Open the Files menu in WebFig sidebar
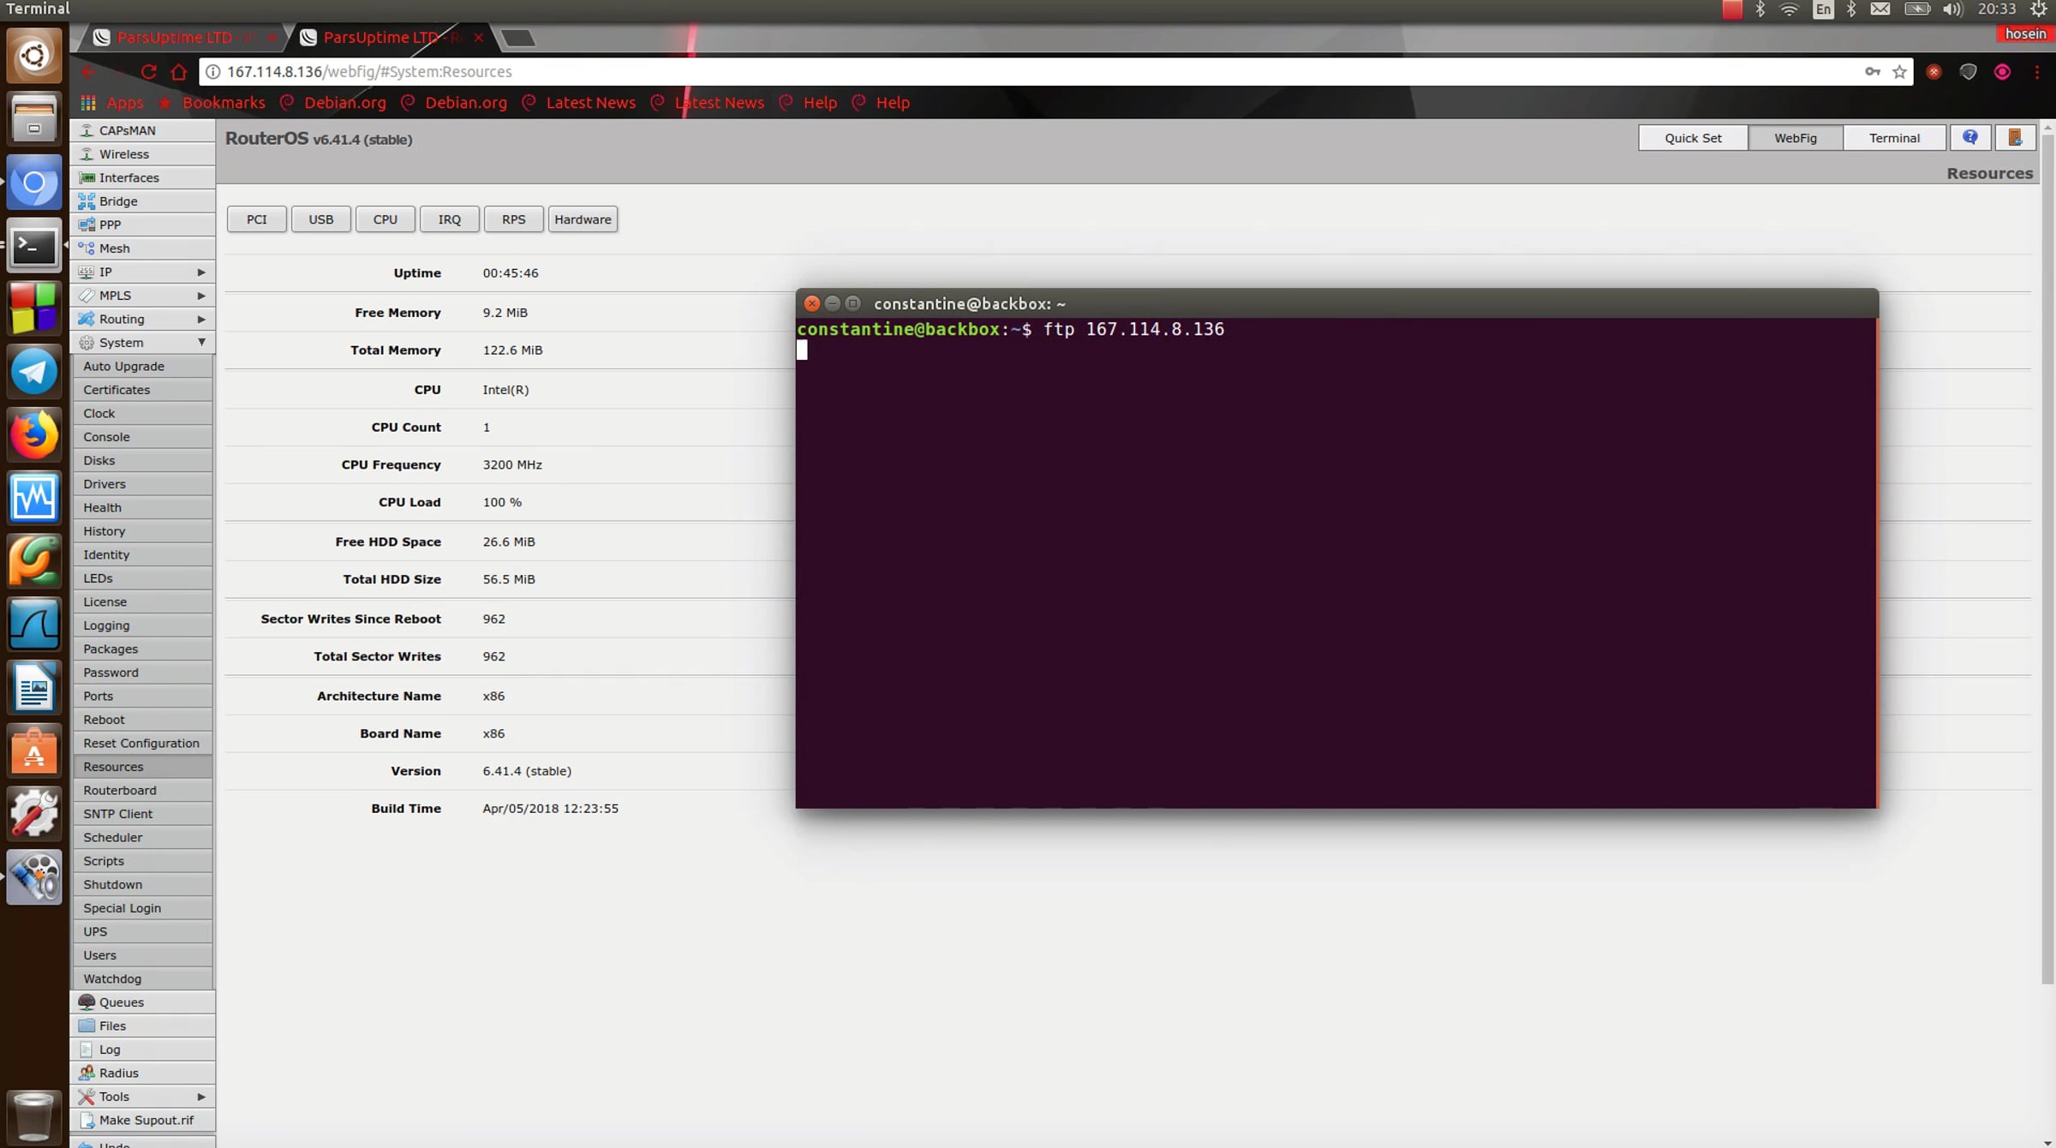The height and width of the screenshot is (1148, 2056). point(142,1025)
